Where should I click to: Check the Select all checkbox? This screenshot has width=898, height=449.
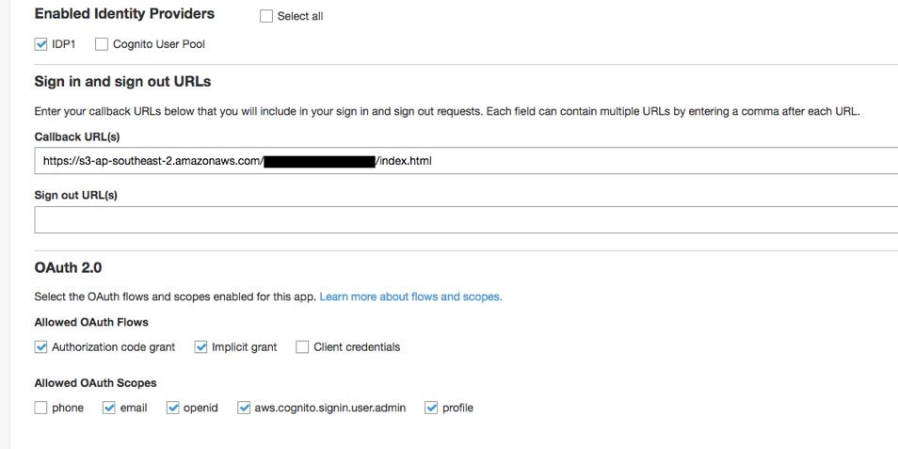tap(266, 16)
